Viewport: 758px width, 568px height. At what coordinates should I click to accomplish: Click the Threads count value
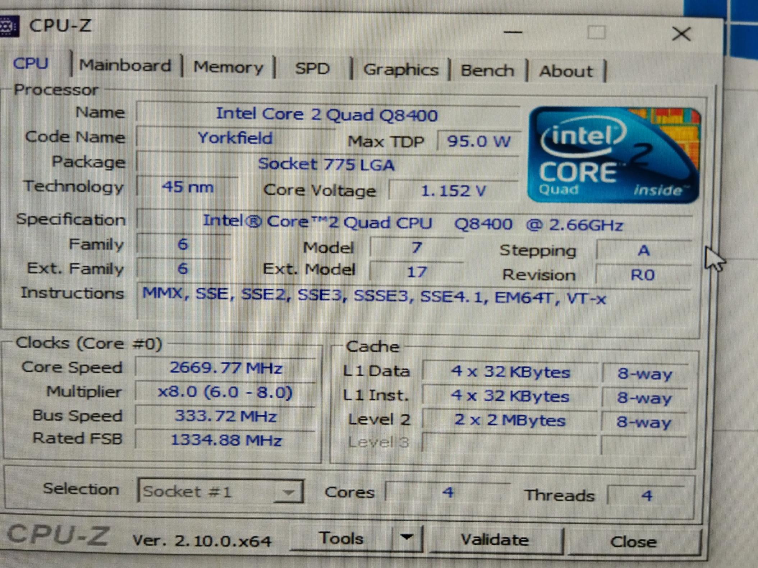click(x=646, y=496)
